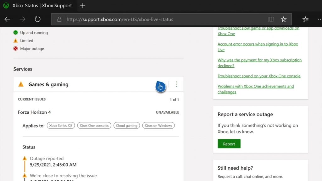Click the 1 of 1 issue counter
The image size is (322, 181).
174,99
